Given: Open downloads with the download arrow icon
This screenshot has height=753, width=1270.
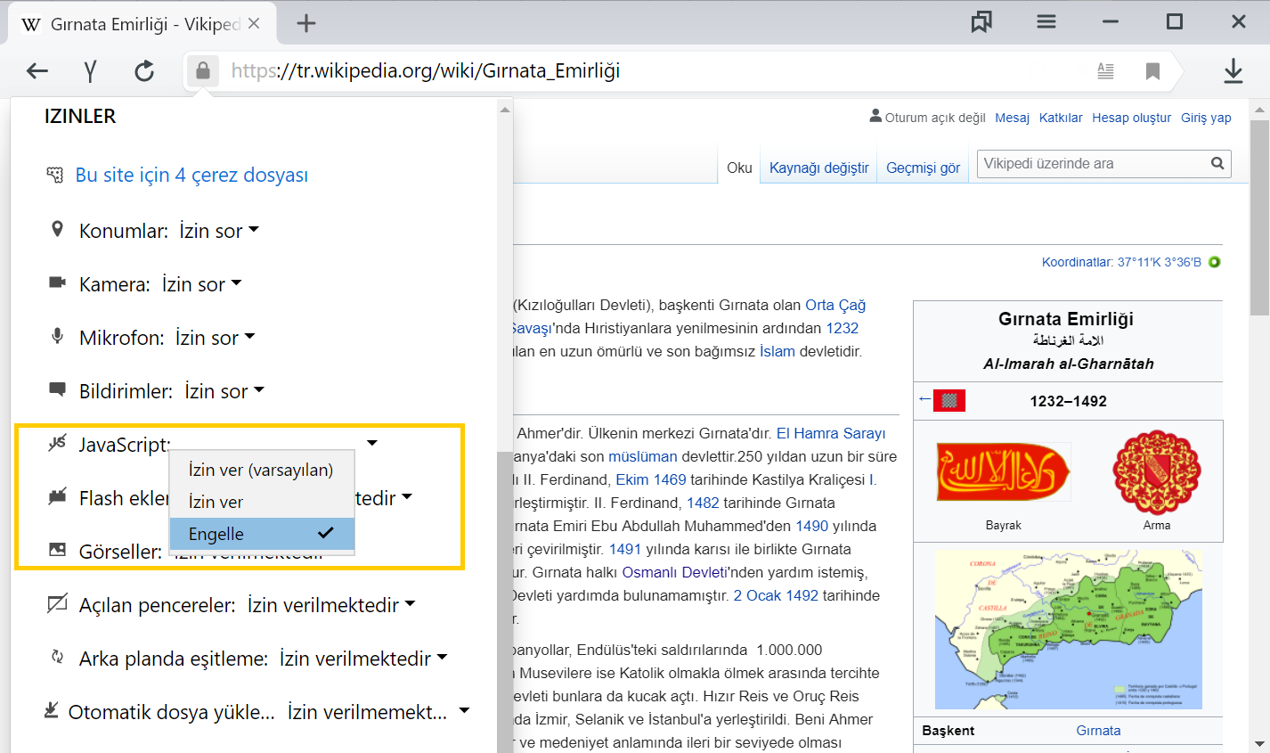Looking at the screenshot, I should pos(1233,71).
